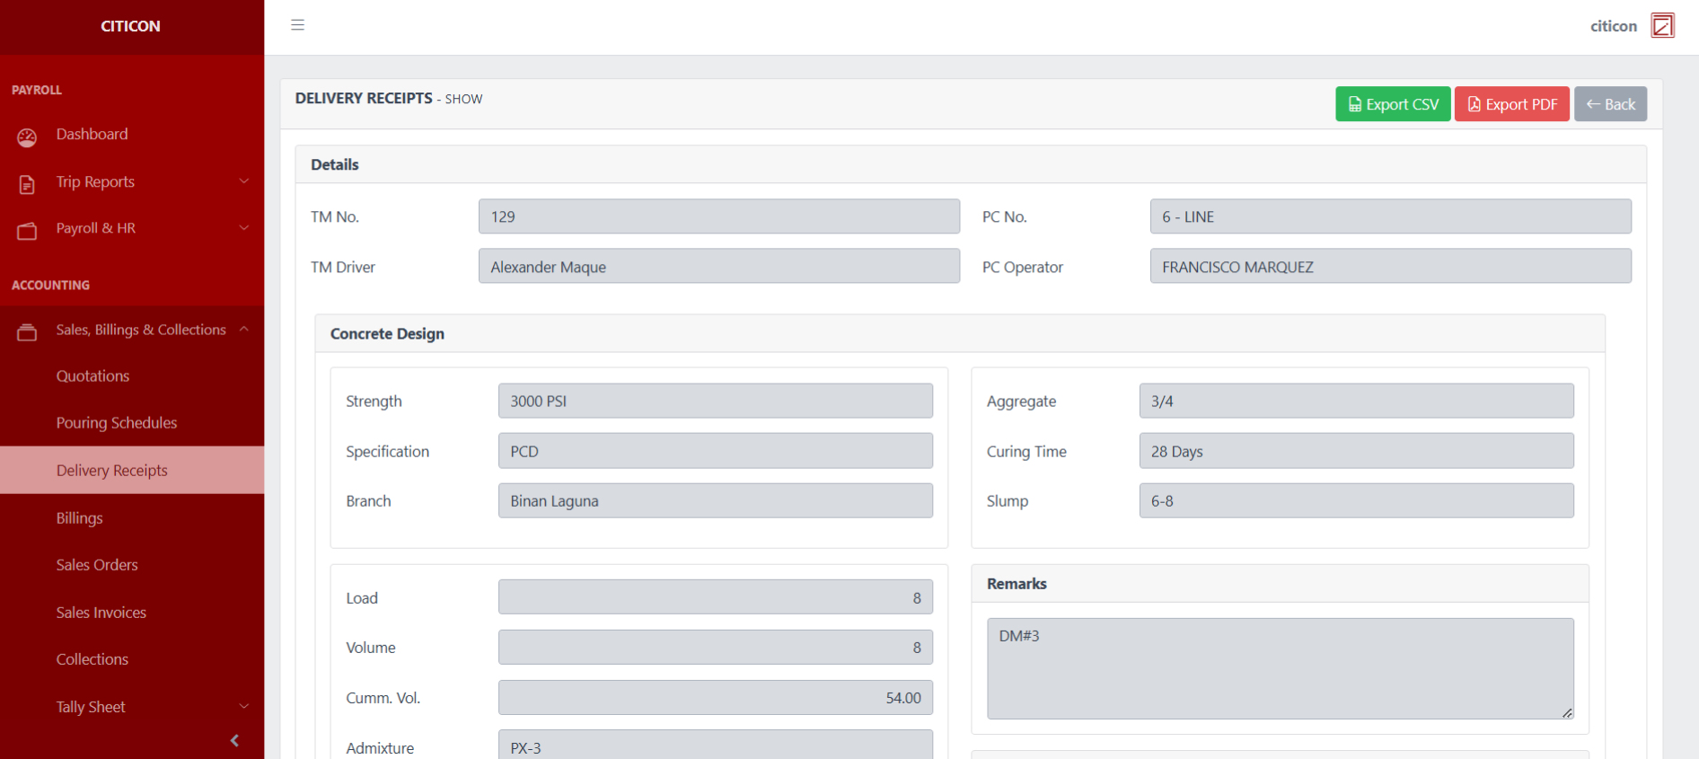Collapse sidebar using bottom arrow icon
The height and width of the screenshot is (759, 1699).
[x=234, y=740]
